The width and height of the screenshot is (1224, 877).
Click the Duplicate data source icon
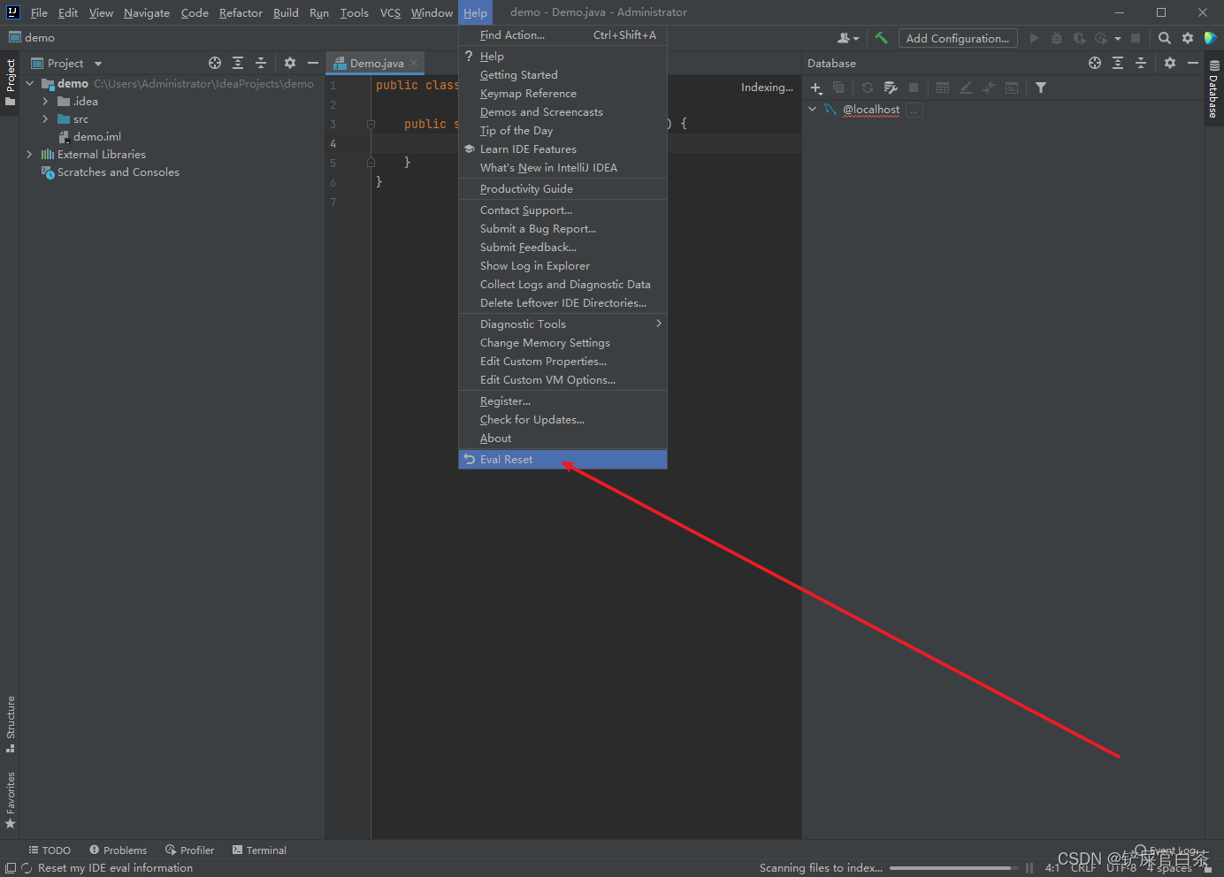[x=838, y=88]
